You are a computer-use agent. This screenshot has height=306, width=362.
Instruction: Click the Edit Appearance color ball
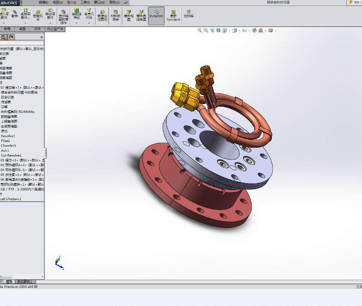(254, 30)
